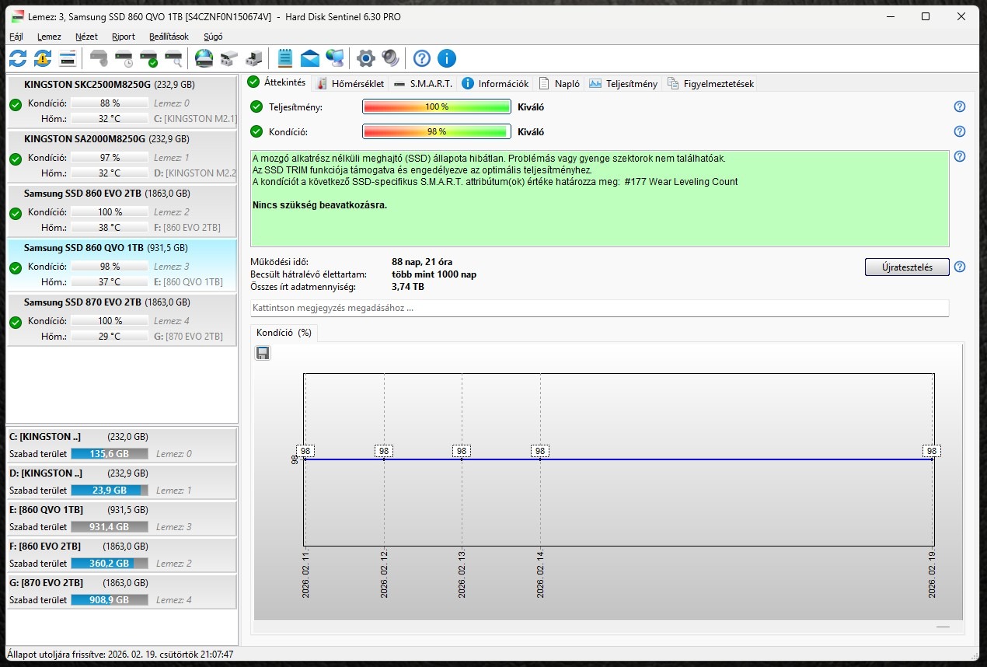Switch to the S.M.A.R.T. tab
The image size is (987, 667).
(423, 83)
